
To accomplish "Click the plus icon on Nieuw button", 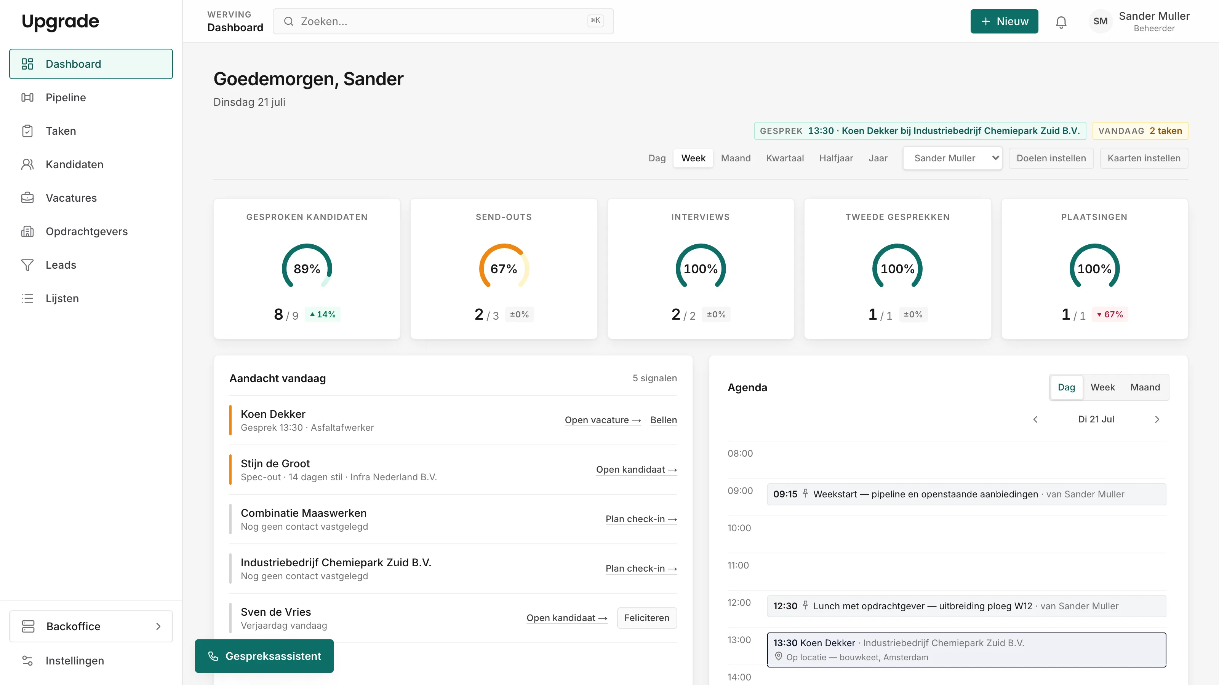I will (986, 21).
